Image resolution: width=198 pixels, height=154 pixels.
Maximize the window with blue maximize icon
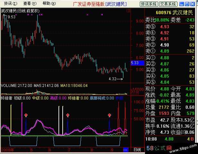[x=187, y=4]
